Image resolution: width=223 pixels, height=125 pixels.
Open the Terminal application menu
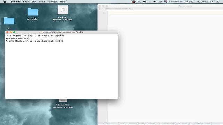tap(15, 2)
